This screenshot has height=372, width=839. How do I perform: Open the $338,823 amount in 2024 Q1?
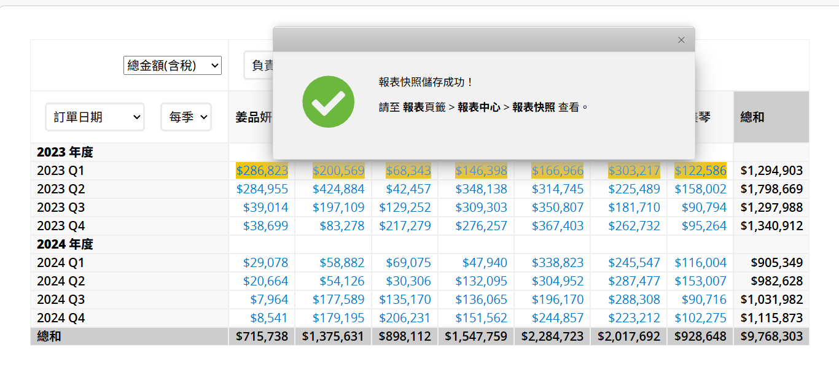[x=557, y=263]
